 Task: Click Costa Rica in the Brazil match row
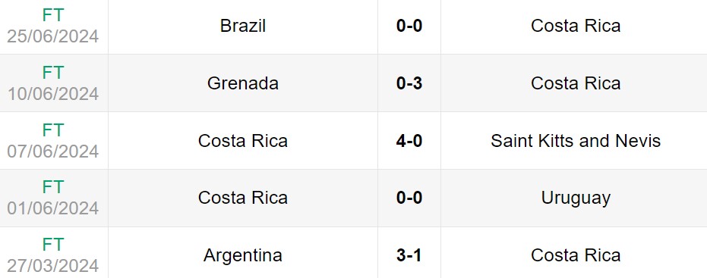[x=576, y=26]
